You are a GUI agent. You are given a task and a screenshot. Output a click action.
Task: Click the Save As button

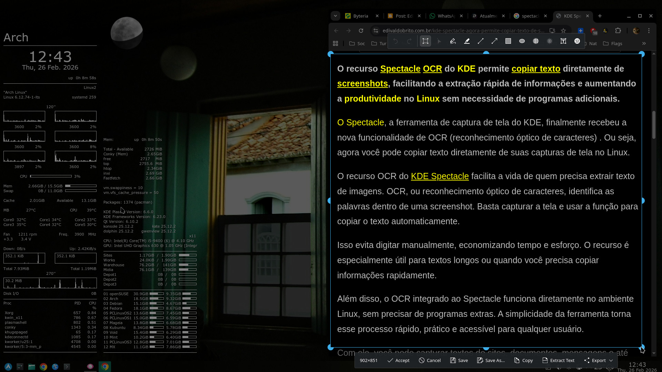pyautogui.click(x=491, y=360)
